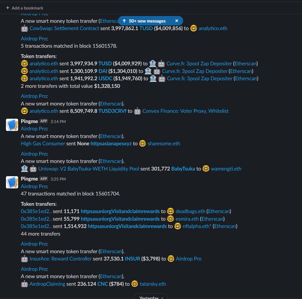Open deadbags.eth address link
This screenshot has height=299, width=302.
190,211
